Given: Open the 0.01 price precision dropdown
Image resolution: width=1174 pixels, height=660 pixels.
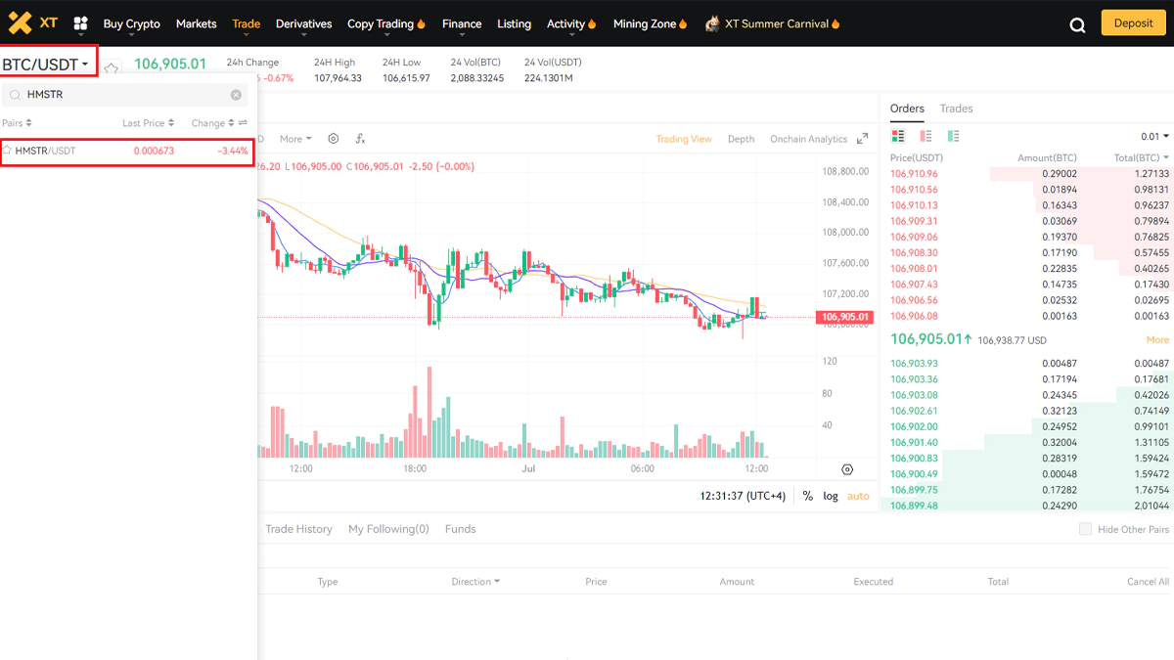Looking at the screenshot, I should pos(1154,137).
